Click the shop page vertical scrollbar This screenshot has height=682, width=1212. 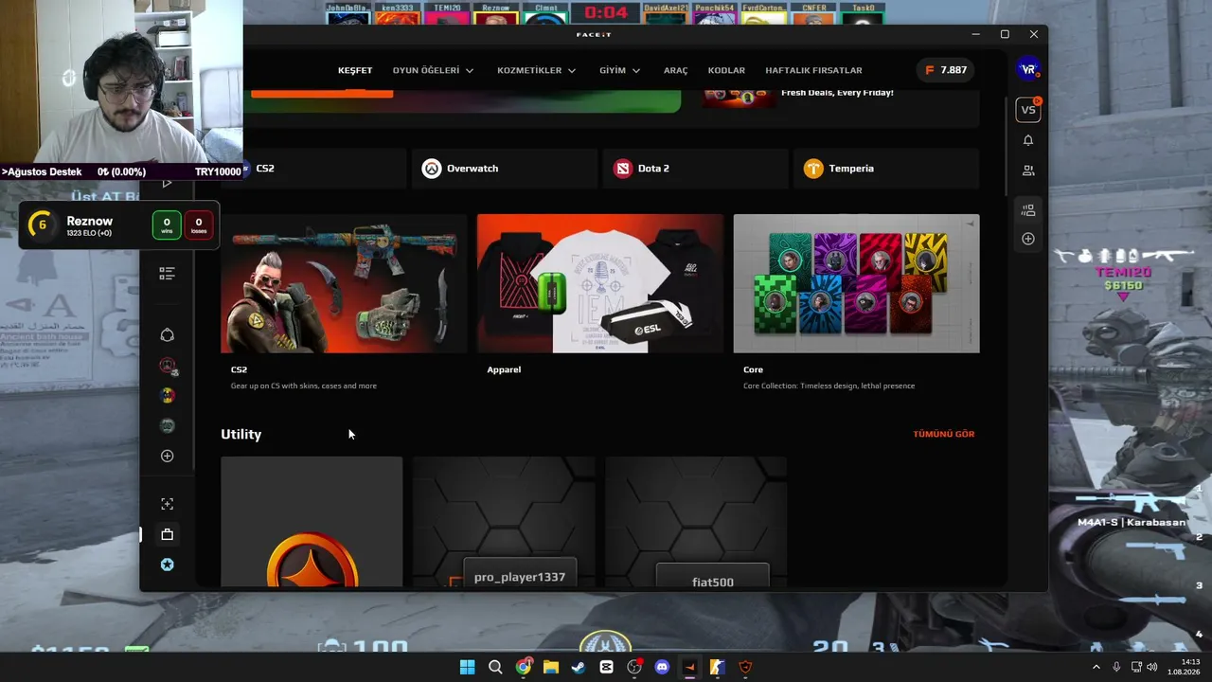coord(1006,147)
